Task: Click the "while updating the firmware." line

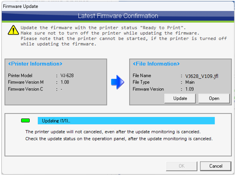Action: [x=59, y=44]
